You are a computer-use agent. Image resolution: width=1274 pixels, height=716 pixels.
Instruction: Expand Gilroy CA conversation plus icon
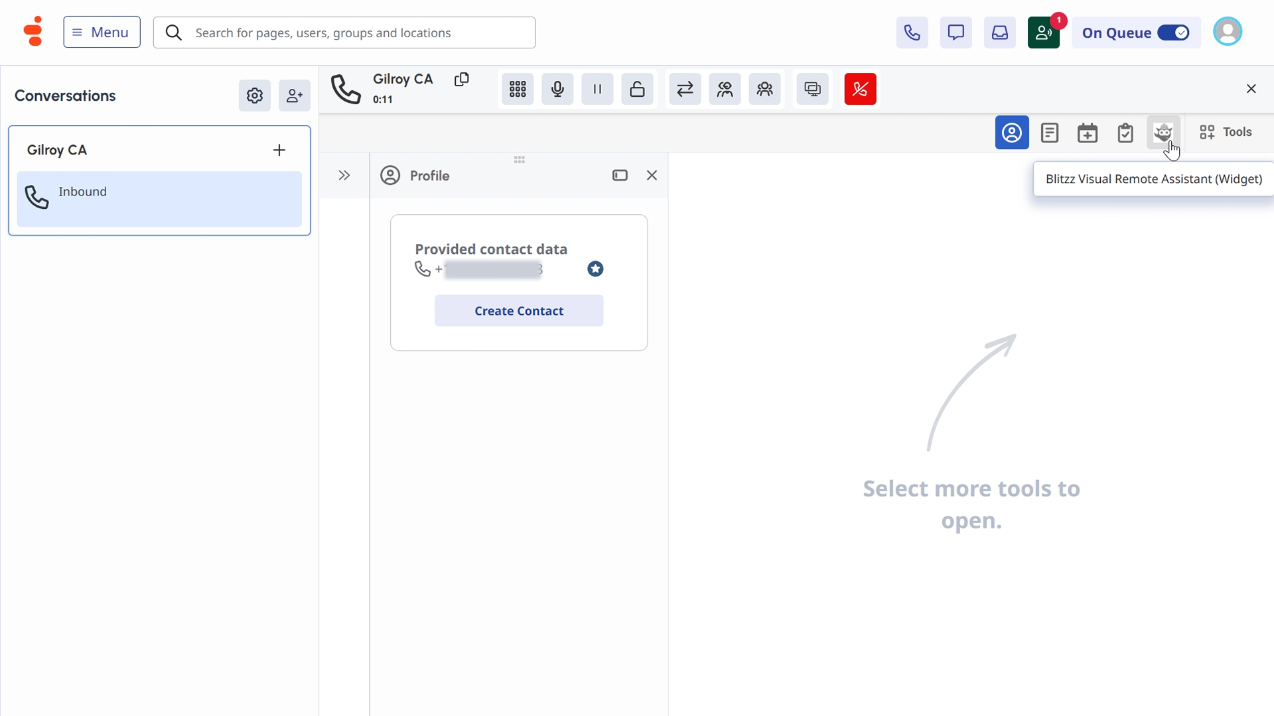coord(279,150)
